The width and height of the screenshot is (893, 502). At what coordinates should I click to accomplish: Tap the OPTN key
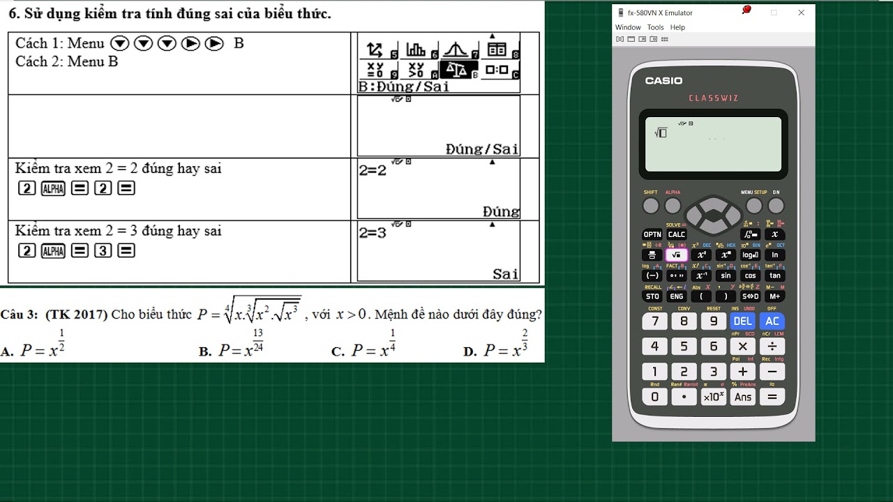652,235
